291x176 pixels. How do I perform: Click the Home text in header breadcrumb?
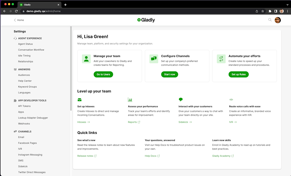(20, 20)
